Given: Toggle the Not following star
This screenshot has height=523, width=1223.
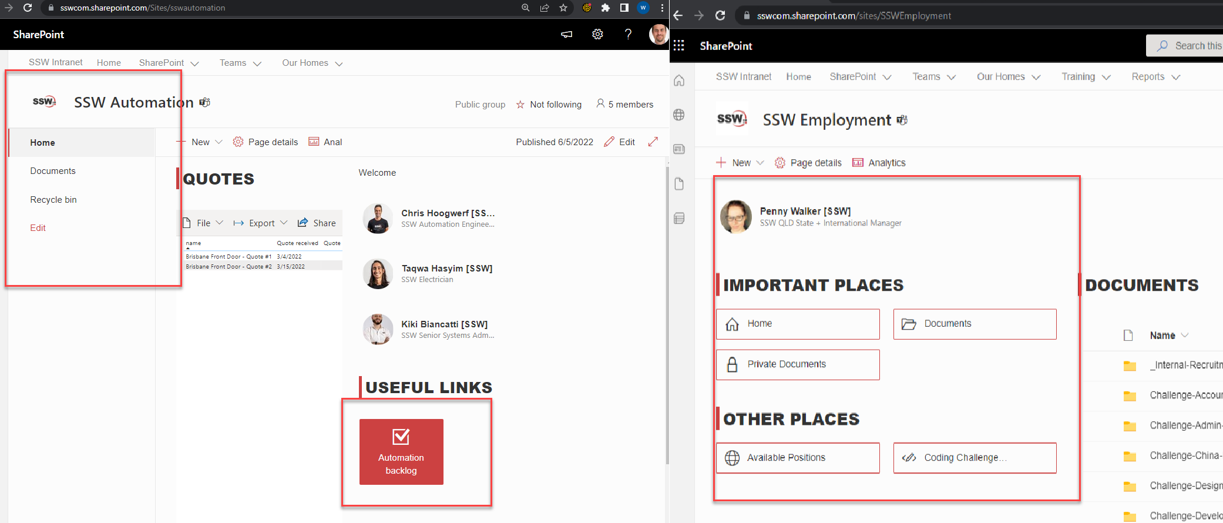Looking at the screenshot, I should pyautogui.click(x=520, y=105).
